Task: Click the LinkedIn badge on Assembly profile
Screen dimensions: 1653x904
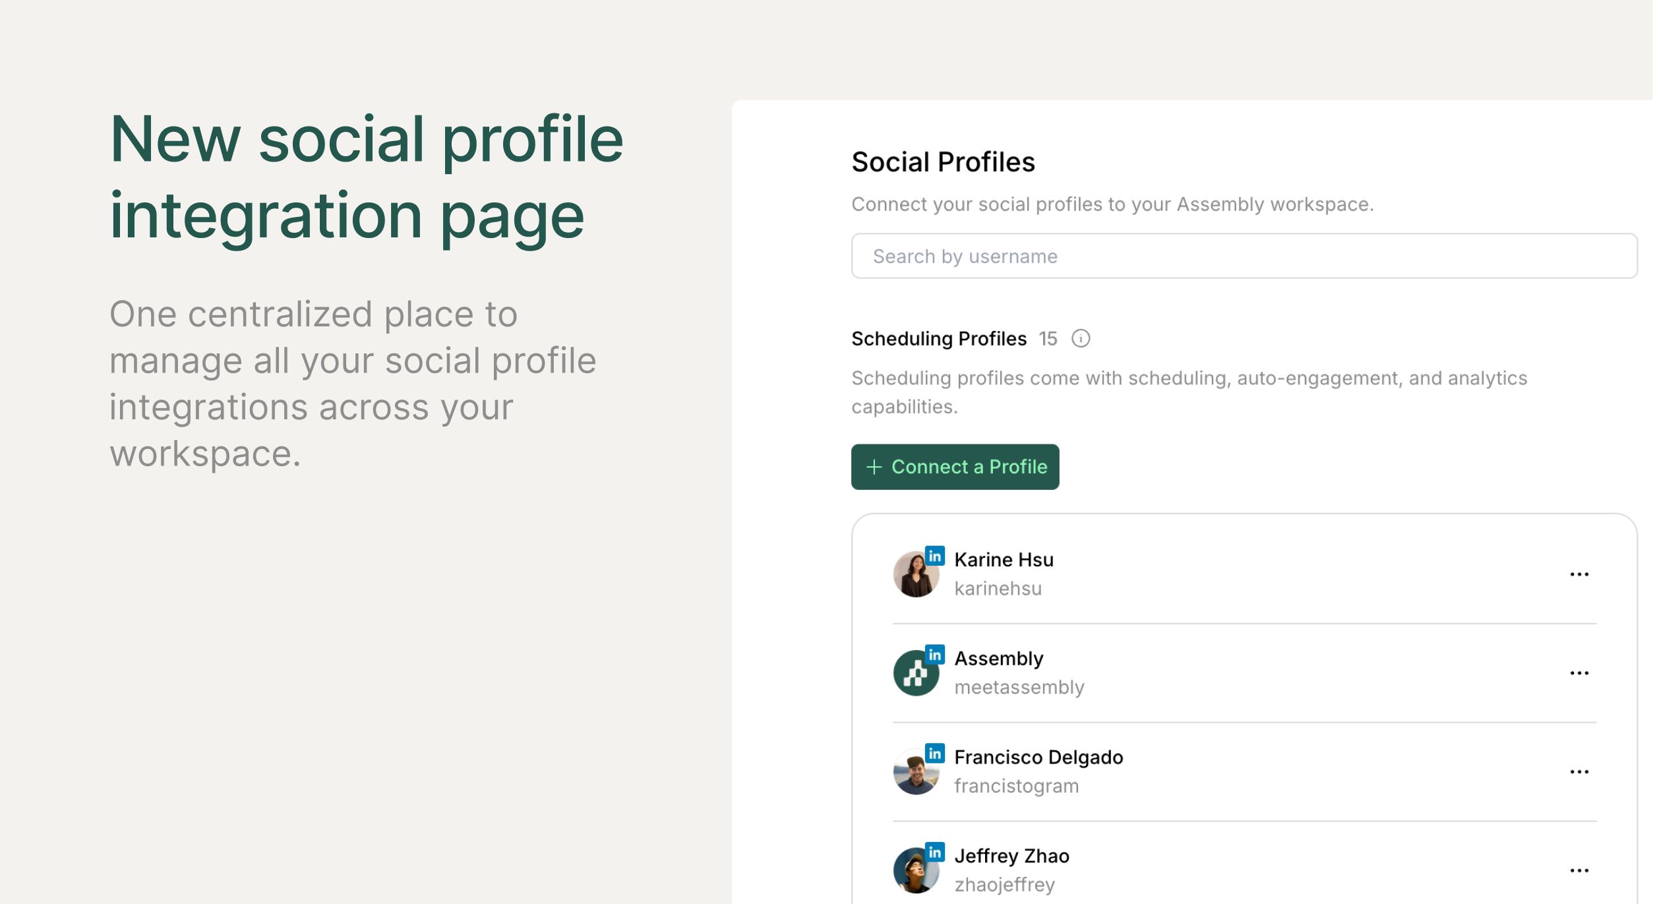Action: (934, 655)
